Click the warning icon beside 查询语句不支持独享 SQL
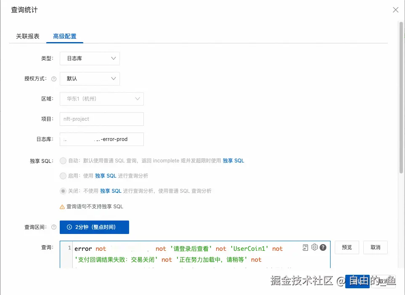The height and width of the screenshot is (295, 405). 62,207
